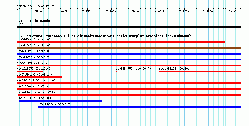Click the right arrowhead of the ruler
Image resolution: width=249 pixels, height=126 pixels.
tap(240, 9)
